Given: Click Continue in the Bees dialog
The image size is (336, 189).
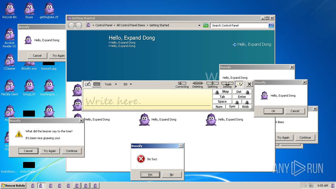Looking at the screenshot, I should pyautogui.click(x=305, y=138).
